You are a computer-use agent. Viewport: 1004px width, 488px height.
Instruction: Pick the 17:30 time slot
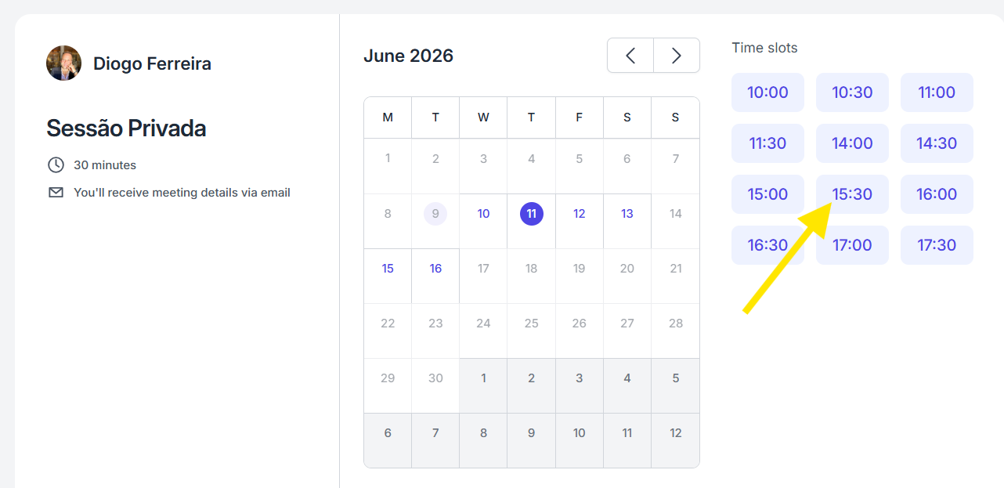(937, 245)
